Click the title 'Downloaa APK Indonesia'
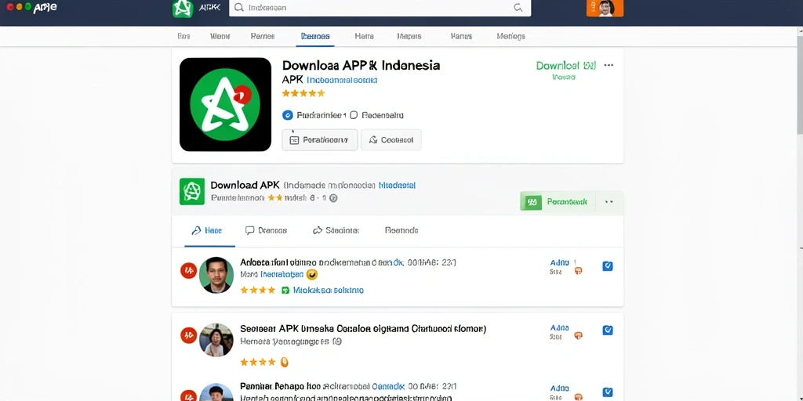Screen dimensions: 803x401 (x=361, y=66)
